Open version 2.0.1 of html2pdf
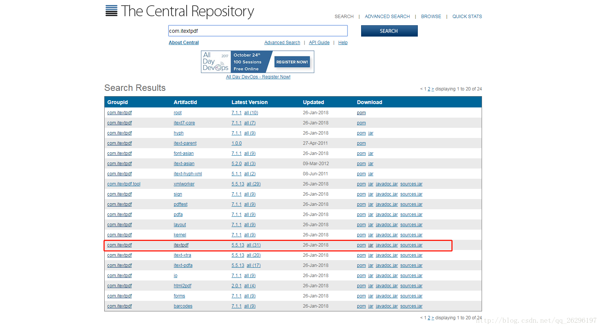 [x=236, y=286]
